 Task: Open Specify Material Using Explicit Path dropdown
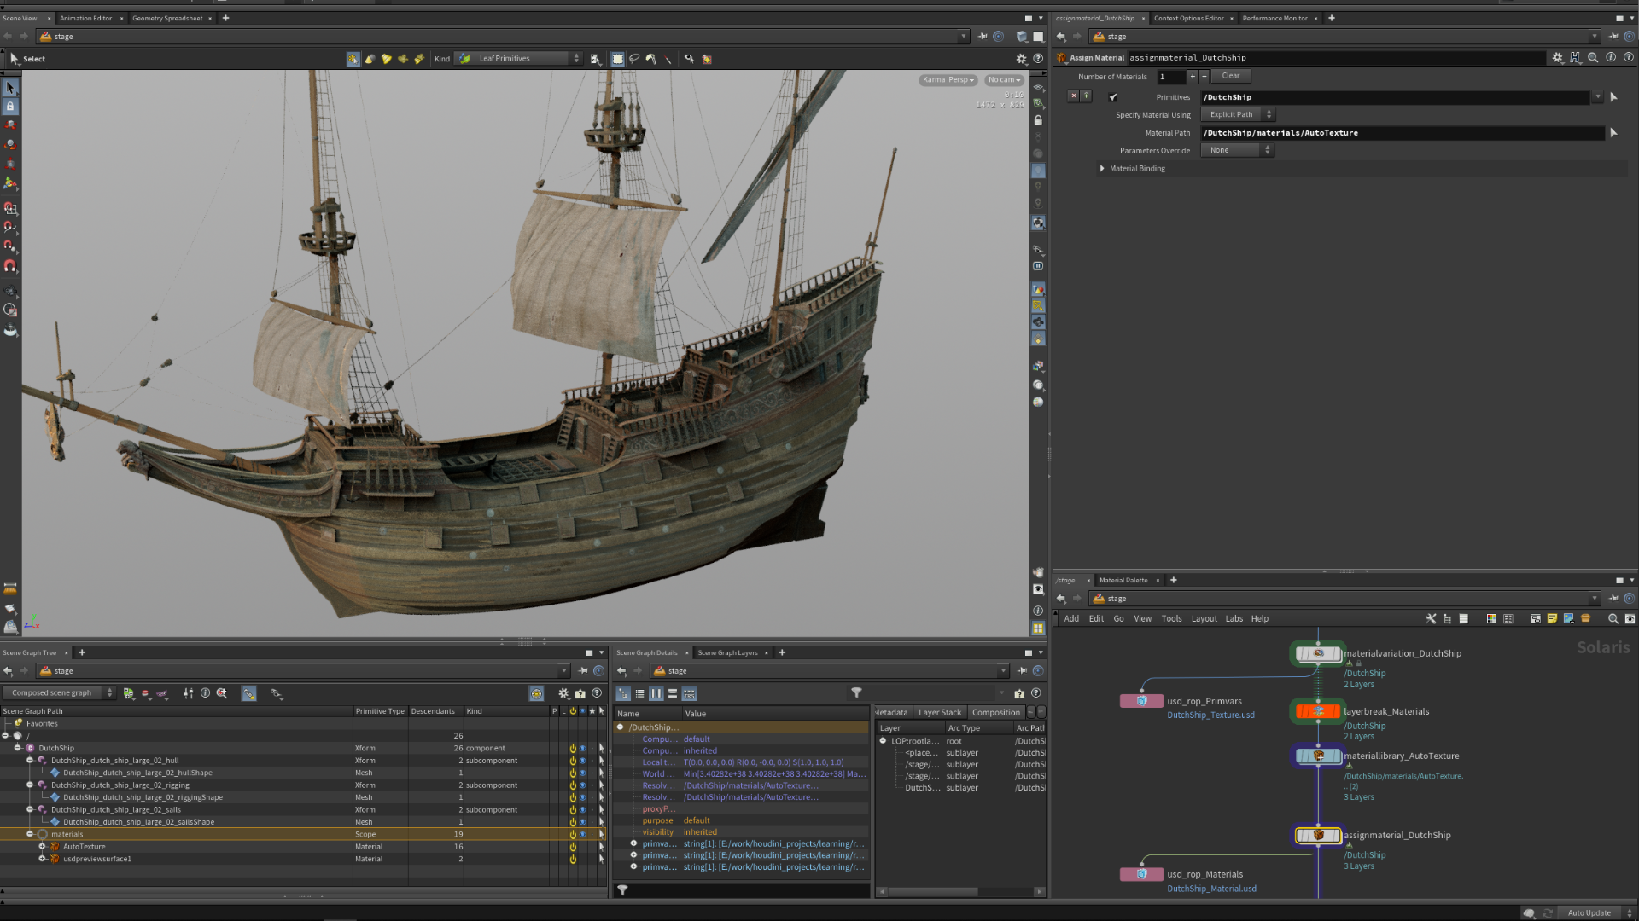tap(1237, 115)
